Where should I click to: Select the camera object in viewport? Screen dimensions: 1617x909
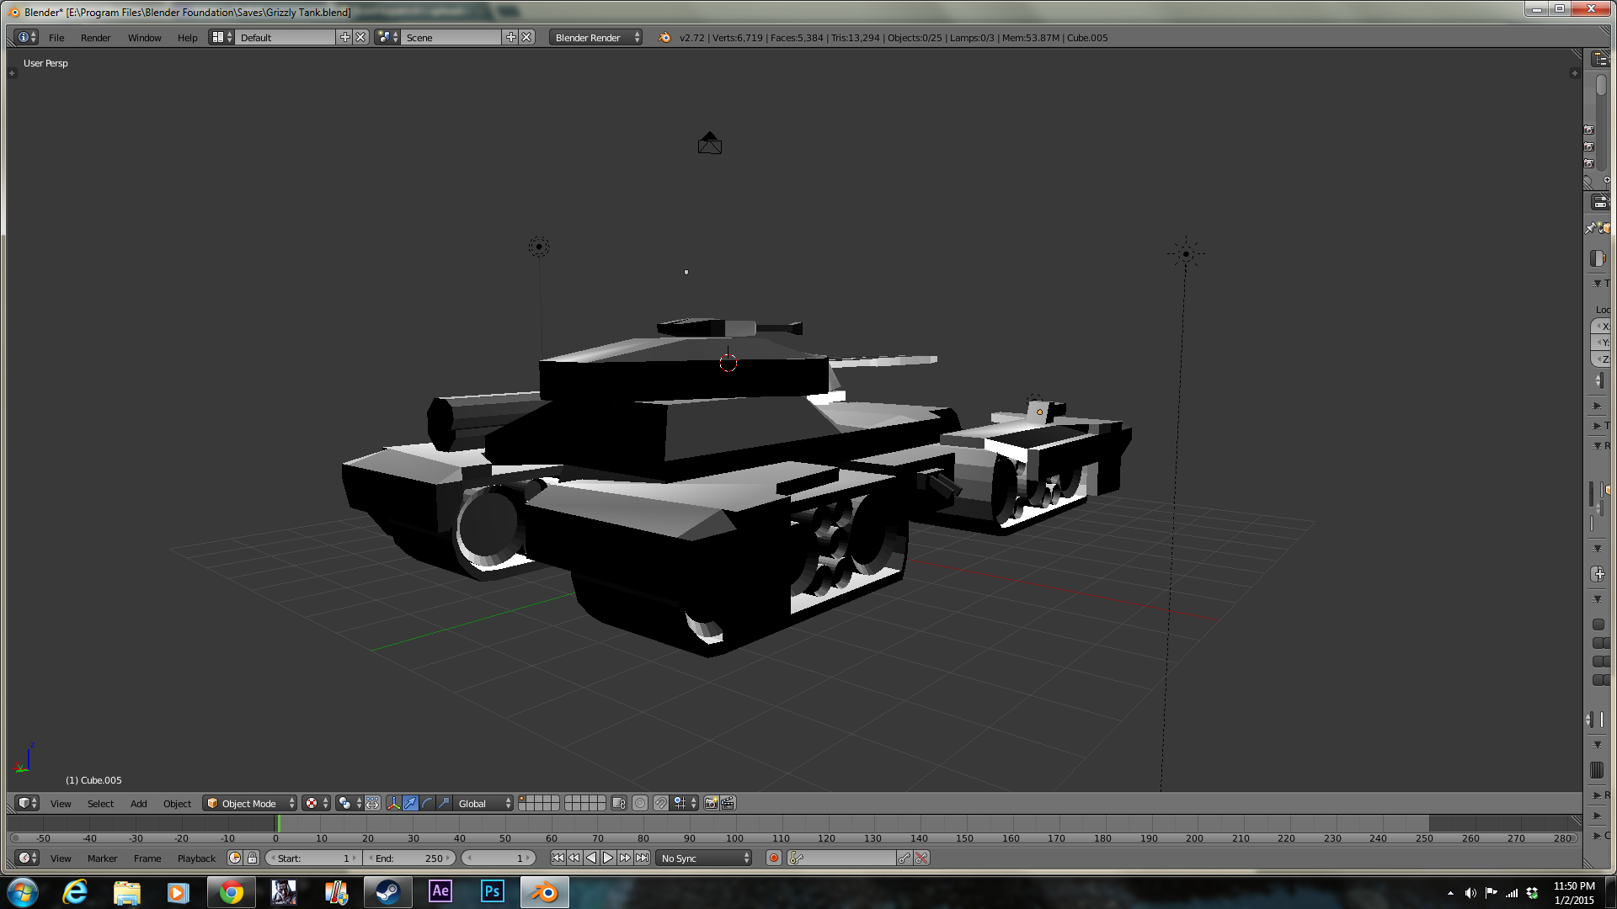(x=710, y=143)
